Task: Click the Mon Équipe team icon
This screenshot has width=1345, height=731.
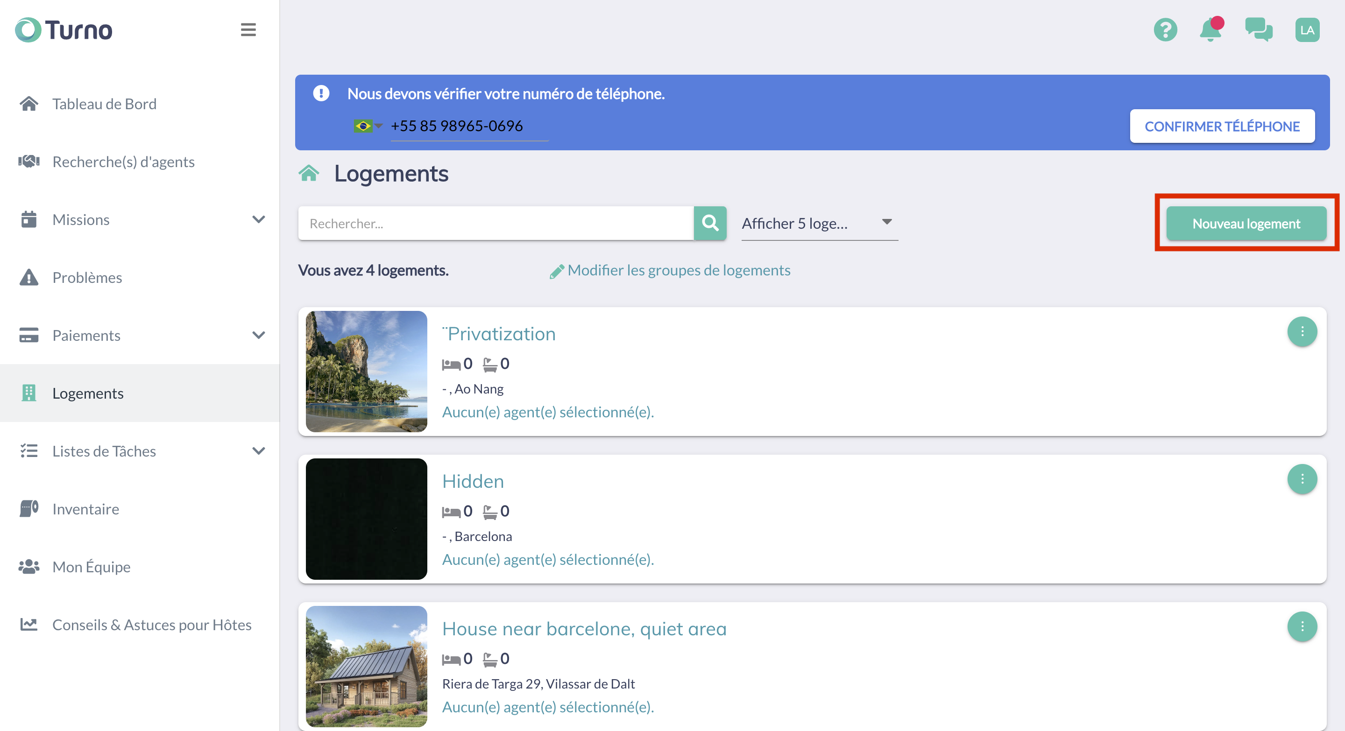Action: click(x=28, y=567)
